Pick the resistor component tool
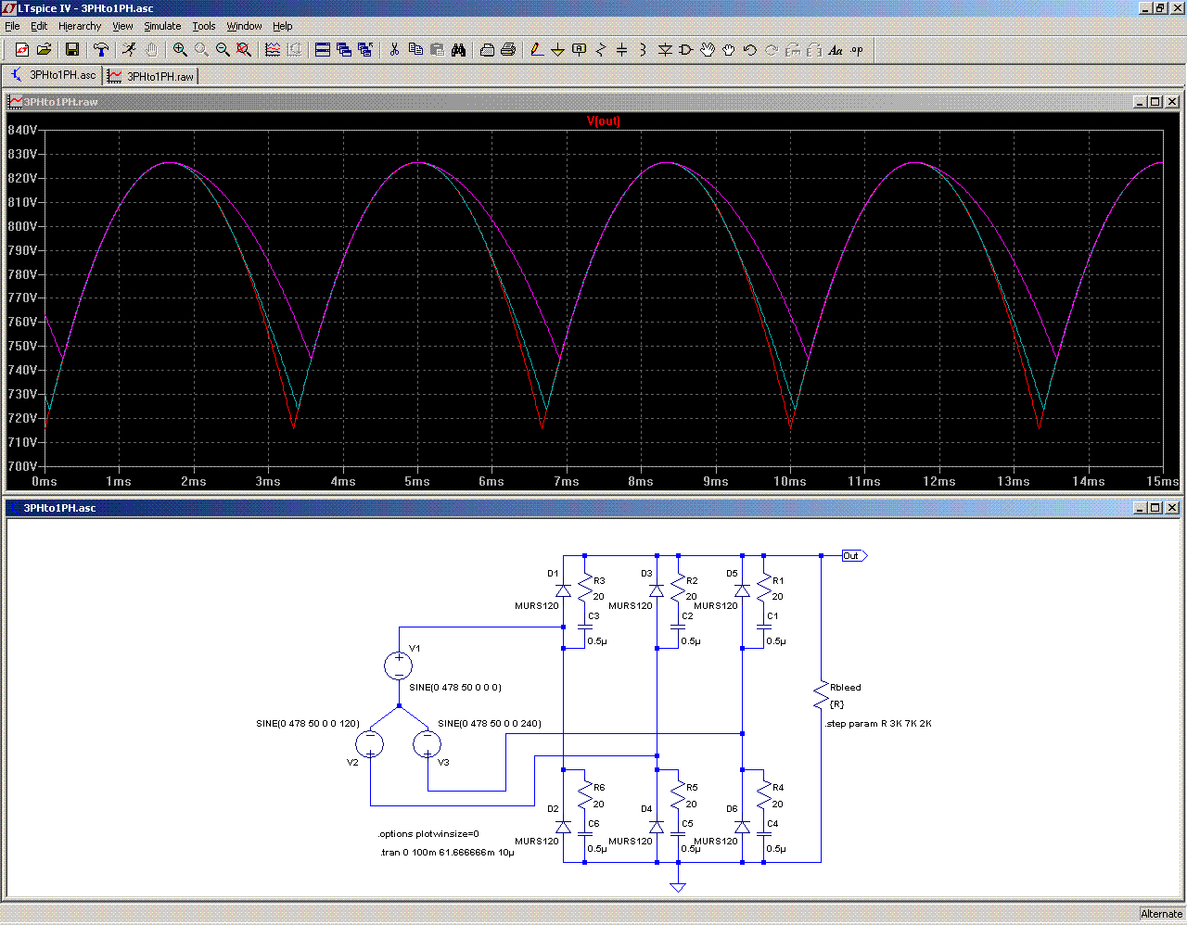Image resolution: width=1187 pixels, height=925 pixels. coord(600,50)
